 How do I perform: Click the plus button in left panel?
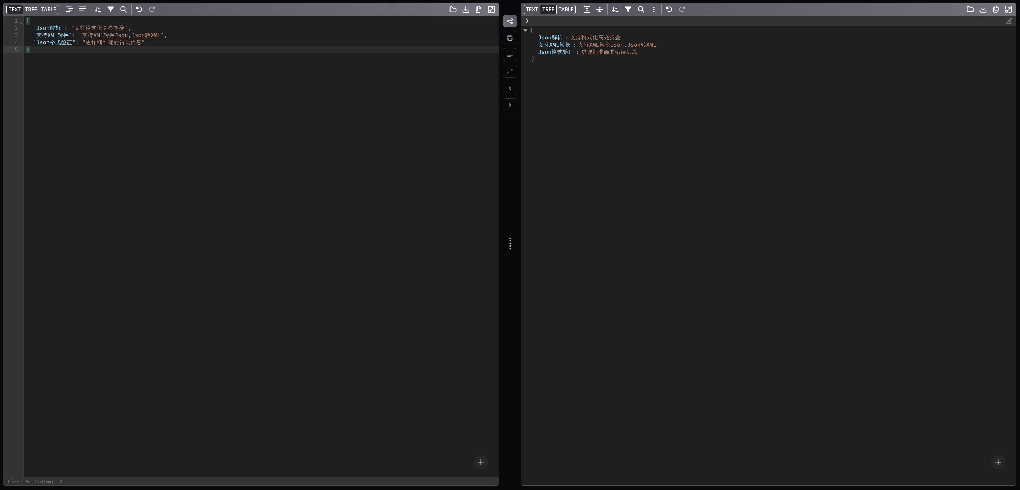tap(481, 462)
